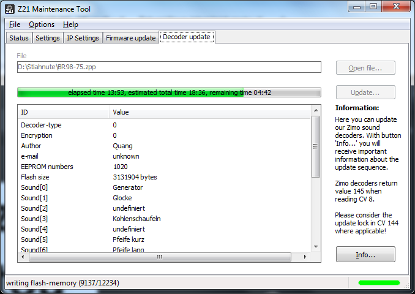Open the Options menu

click(x=42, y=24)
